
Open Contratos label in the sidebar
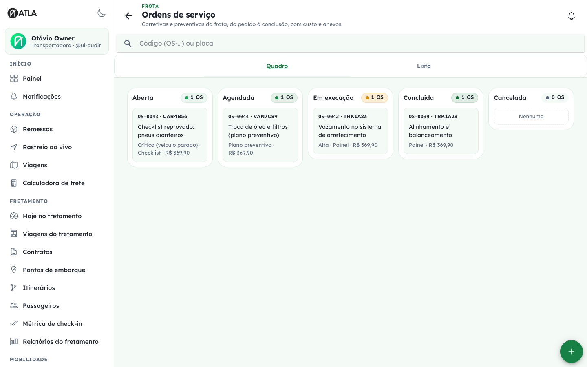coord(38,252)
